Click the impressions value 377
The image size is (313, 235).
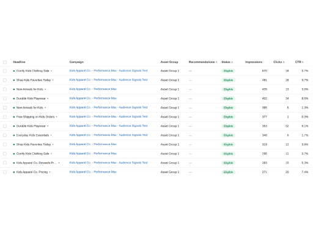[265, 117]
